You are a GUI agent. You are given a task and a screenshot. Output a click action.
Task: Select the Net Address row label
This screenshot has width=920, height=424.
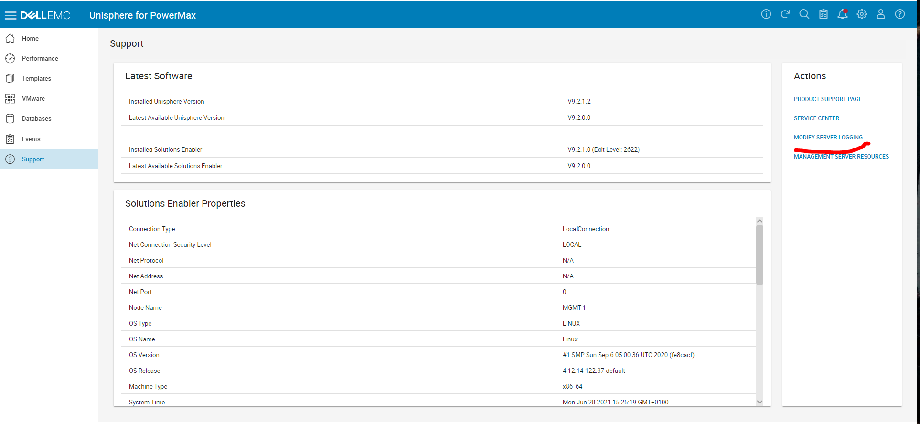click(146, 276)
